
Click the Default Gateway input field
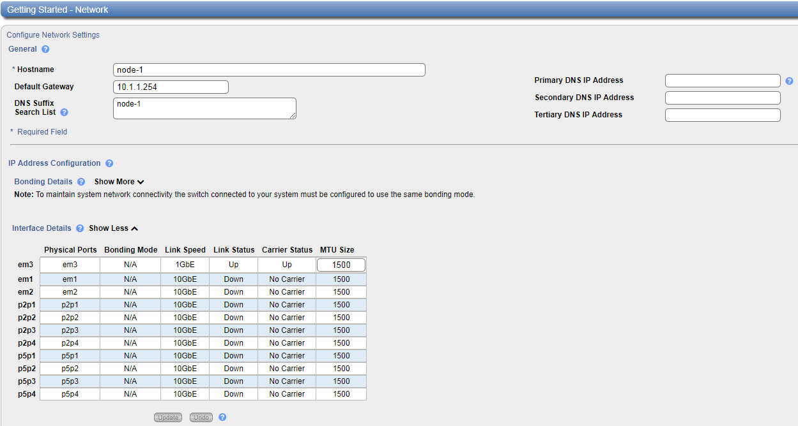pyautogui.click(x=171, y=87)
